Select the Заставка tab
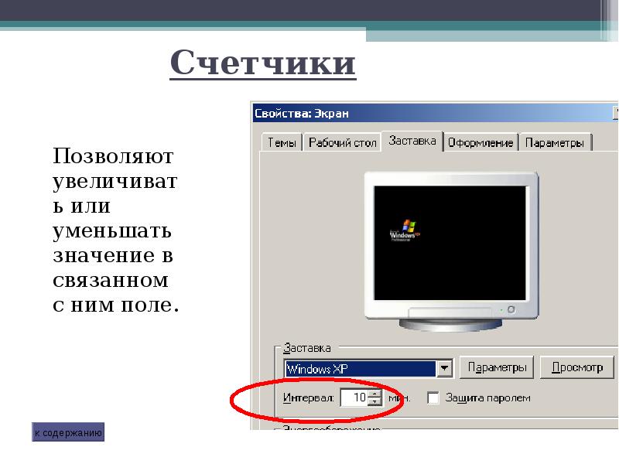The height and width of the screenshot is (464, 619). coord(412,141)
